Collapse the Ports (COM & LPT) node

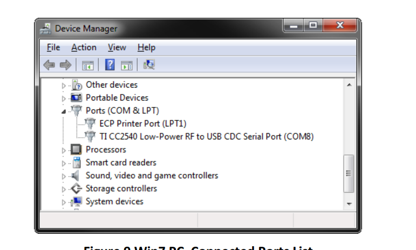click(x=64, y=111)
